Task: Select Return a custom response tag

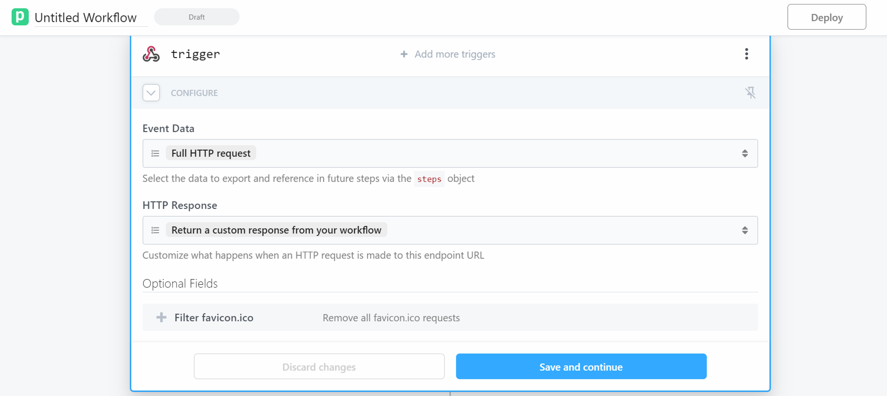Action: [276, 230]
